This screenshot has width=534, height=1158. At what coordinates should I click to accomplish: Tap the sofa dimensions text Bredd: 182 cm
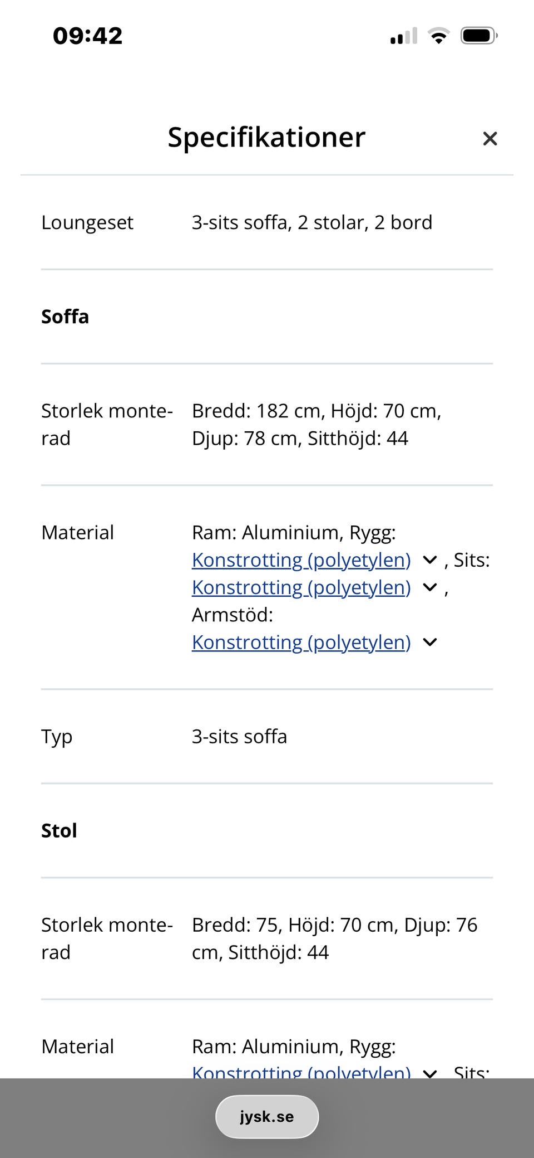tap(258, 411)
